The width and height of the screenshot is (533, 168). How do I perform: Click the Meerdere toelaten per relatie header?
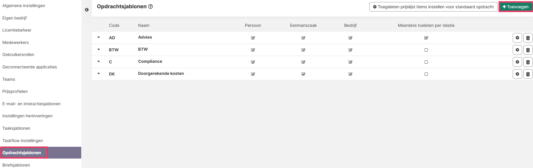coord(426,25)
